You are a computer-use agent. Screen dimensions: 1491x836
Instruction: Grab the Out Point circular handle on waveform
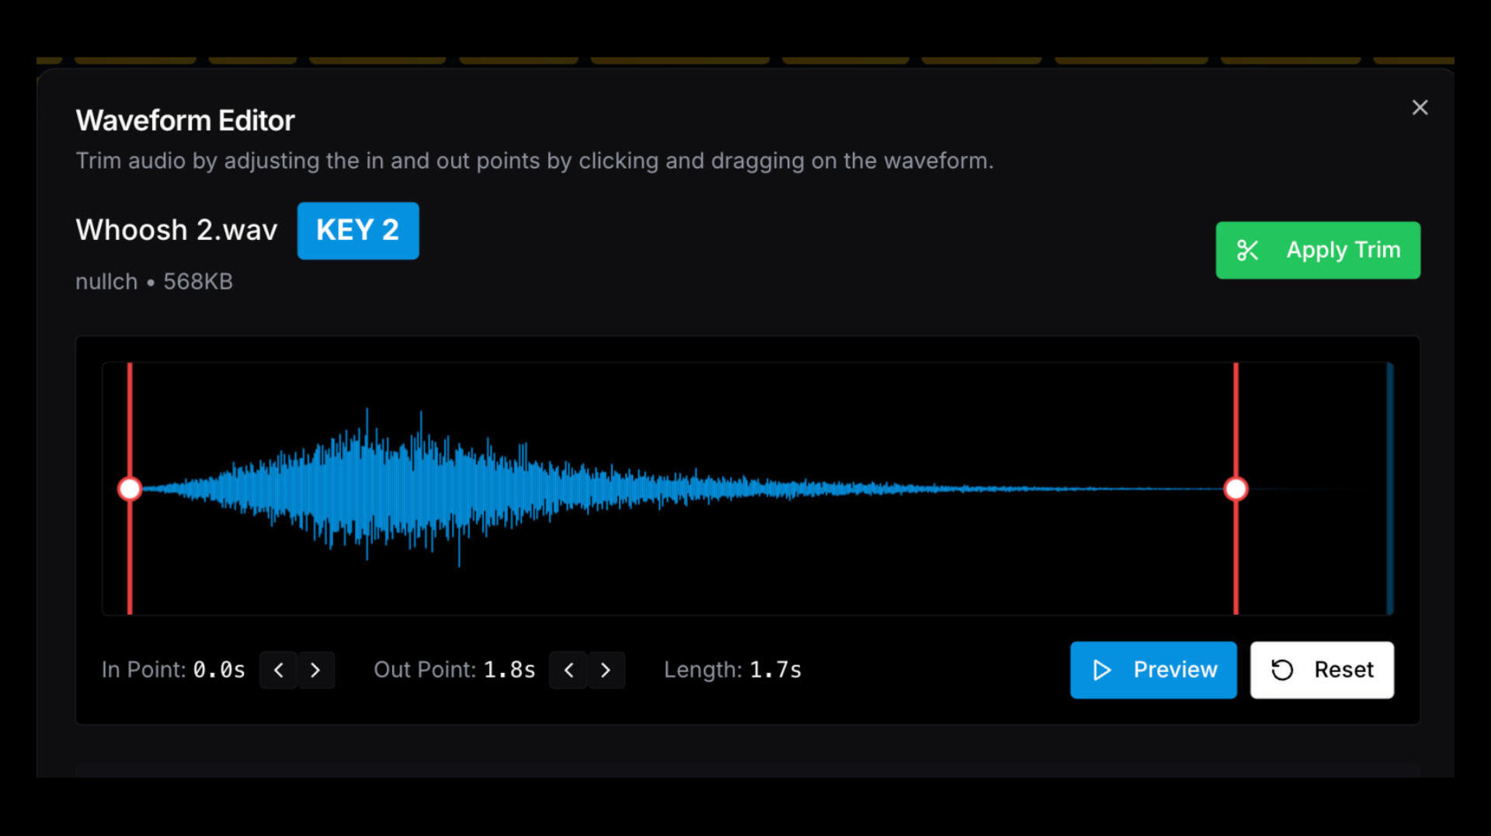[1236, 489]
